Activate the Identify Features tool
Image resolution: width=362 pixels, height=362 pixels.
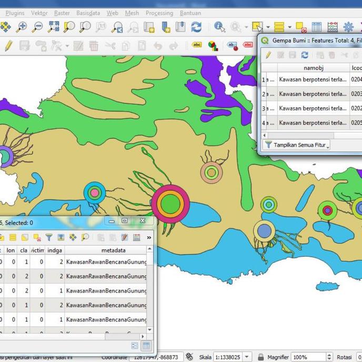pos(219,27)
